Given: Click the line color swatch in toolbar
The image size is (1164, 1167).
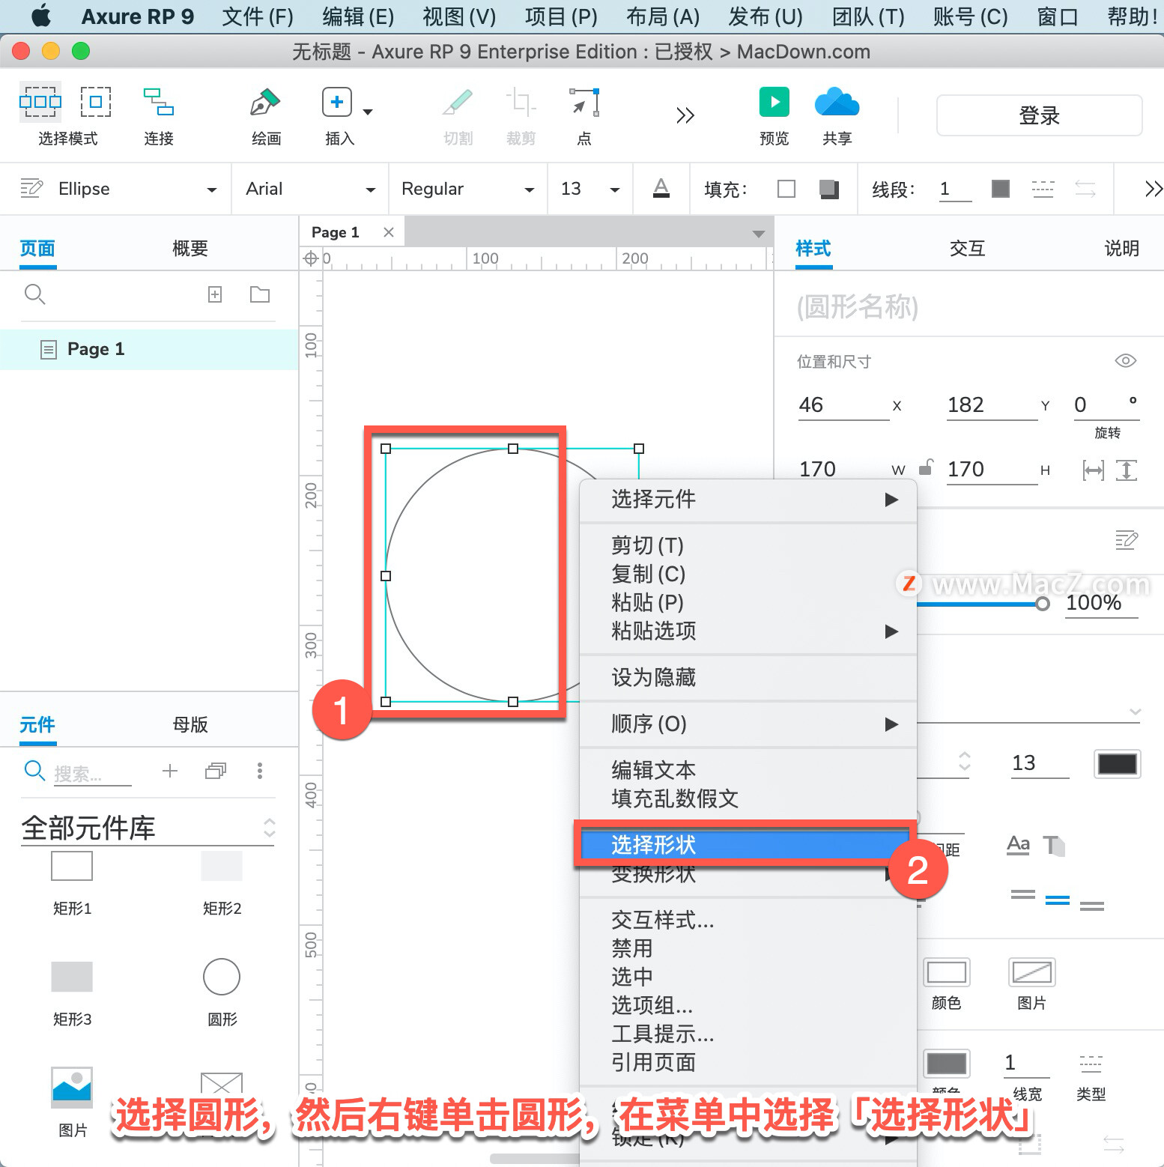Looking at the screenshot, I should tap(1001, 189).
